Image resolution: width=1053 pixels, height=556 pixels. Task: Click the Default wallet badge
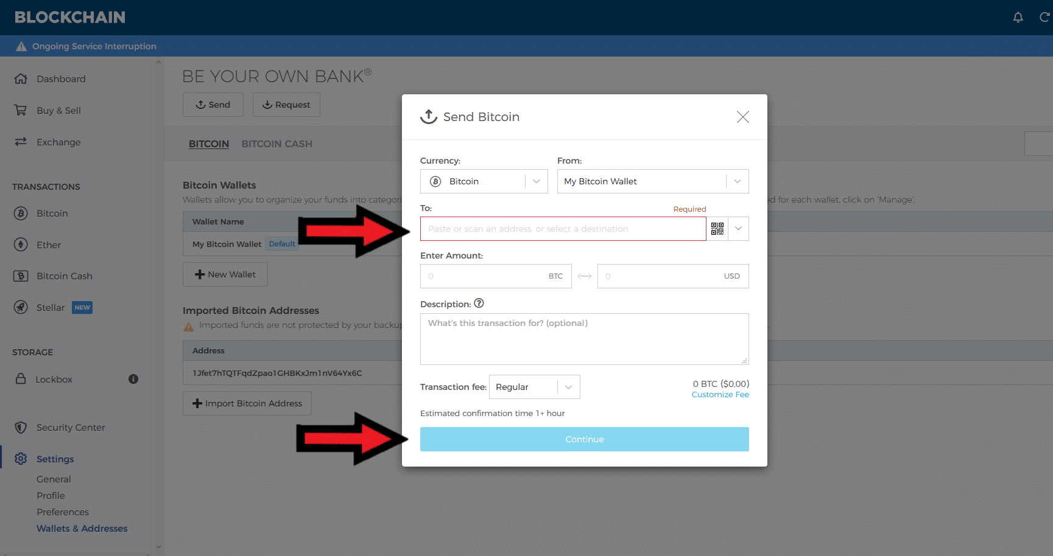tap(282, 244)
